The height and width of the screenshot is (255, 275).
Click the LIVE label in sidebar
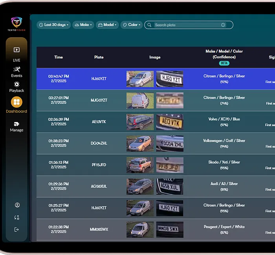(16, 60)
